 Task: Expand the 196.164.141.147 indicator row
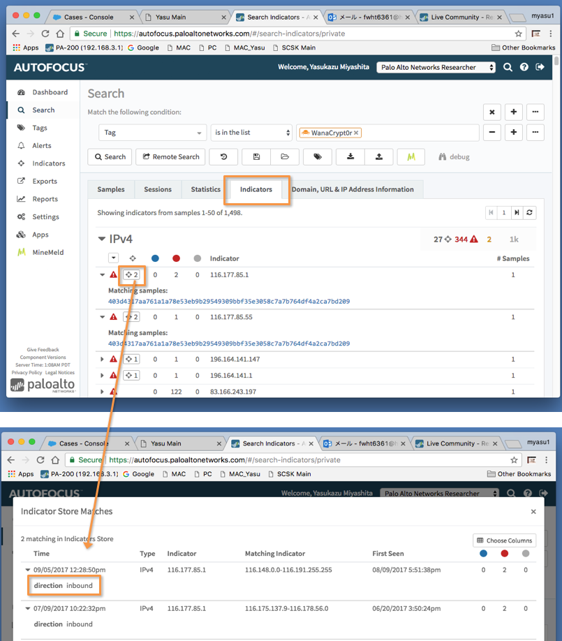pyautogui.click(x=102, y=360)
